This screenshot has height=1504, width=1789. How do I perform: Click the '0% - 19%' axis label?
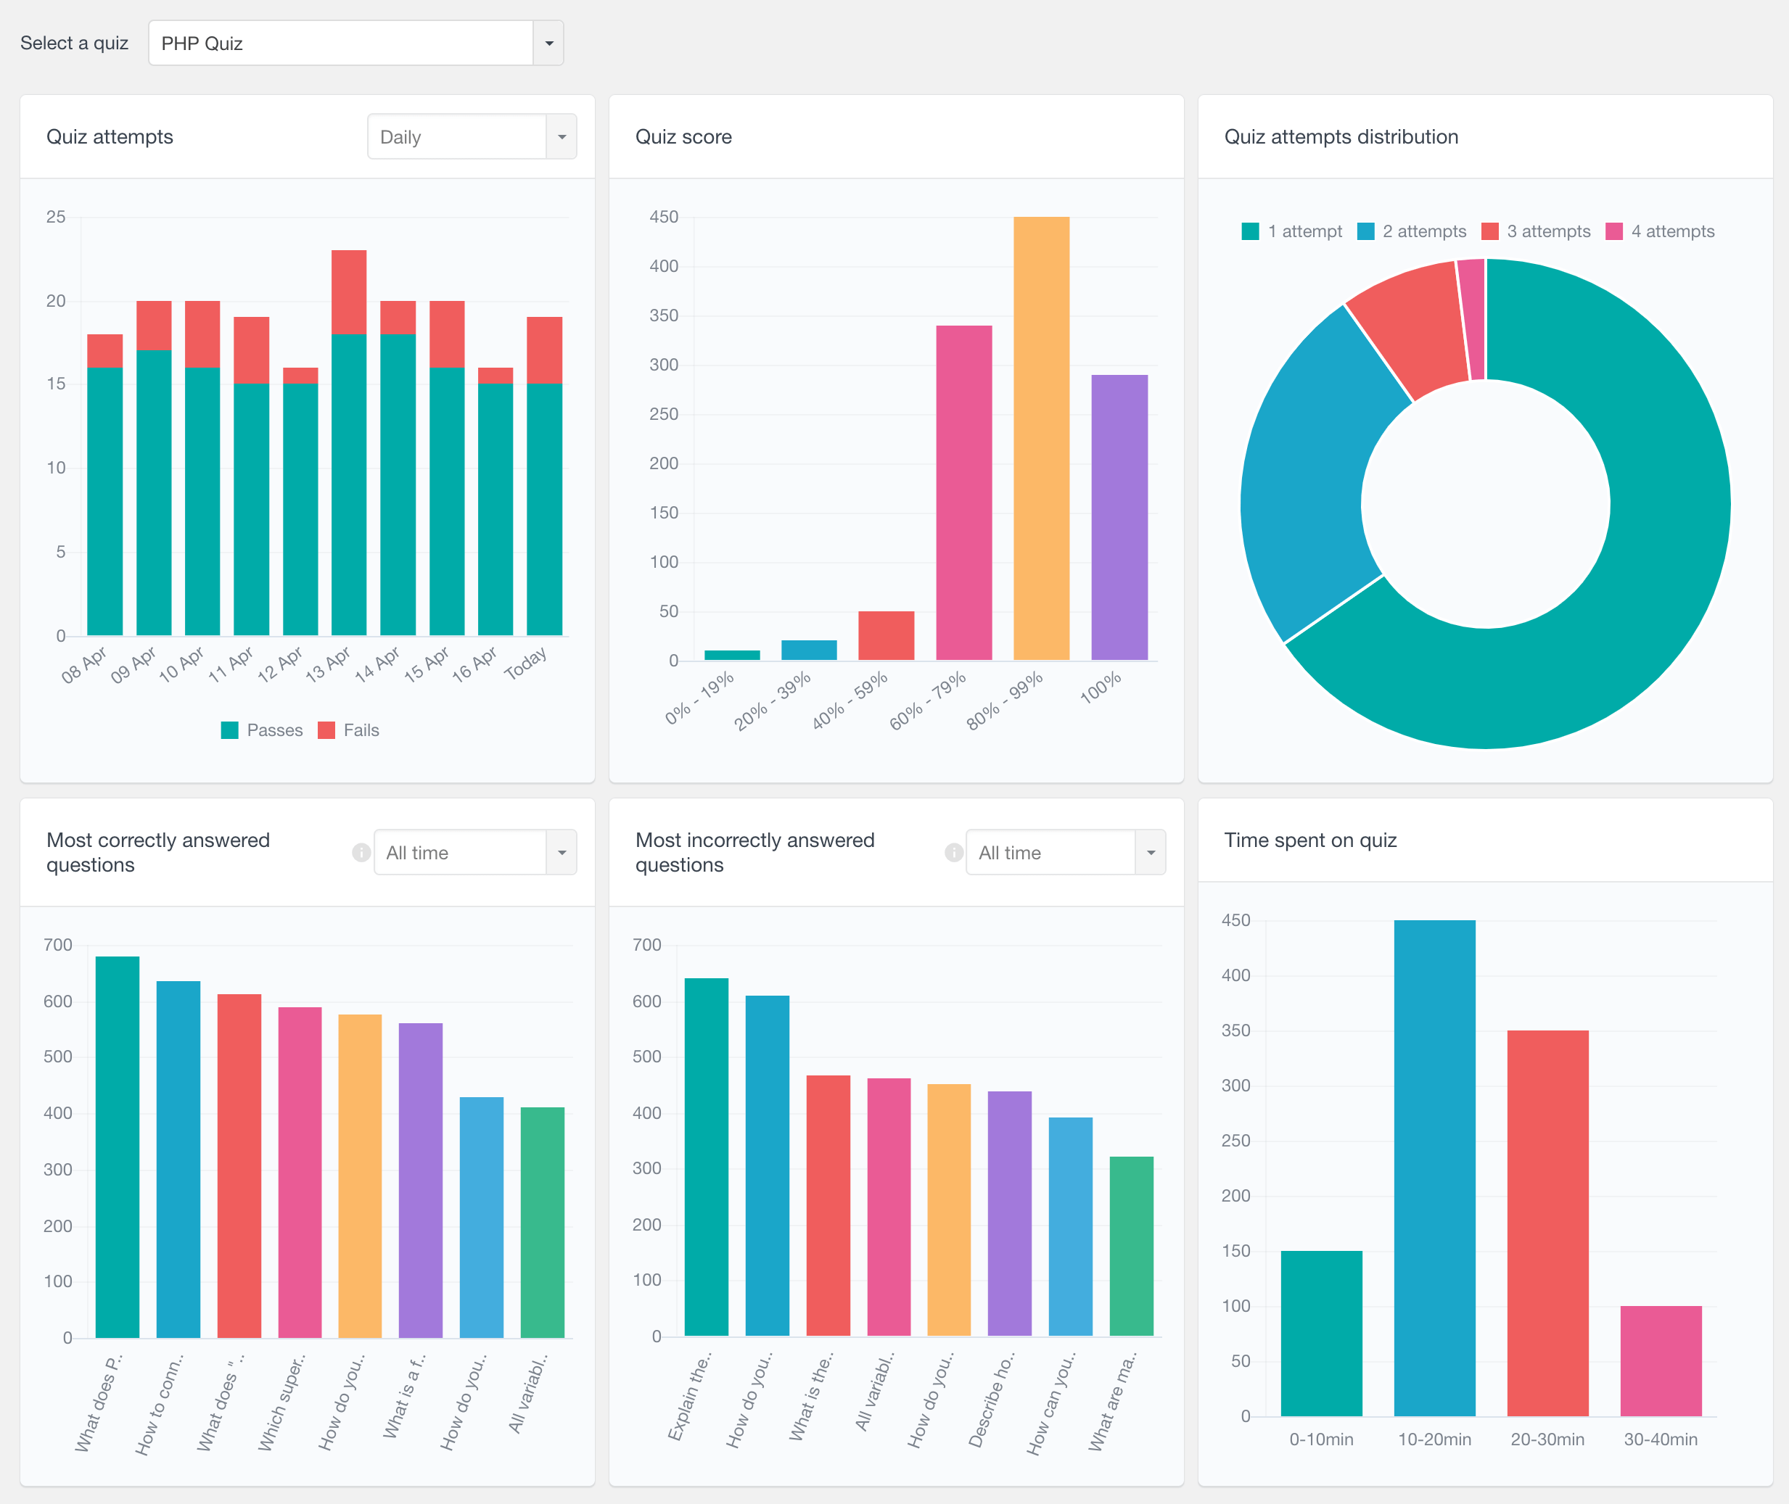pyautogui.click(x=699, y=698)
